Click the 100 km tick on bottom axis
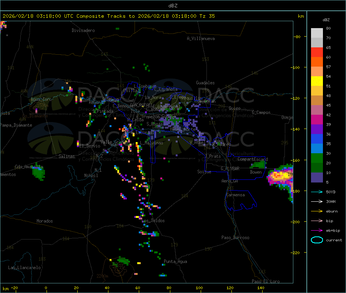346x293 pixels. pos(199,288)
